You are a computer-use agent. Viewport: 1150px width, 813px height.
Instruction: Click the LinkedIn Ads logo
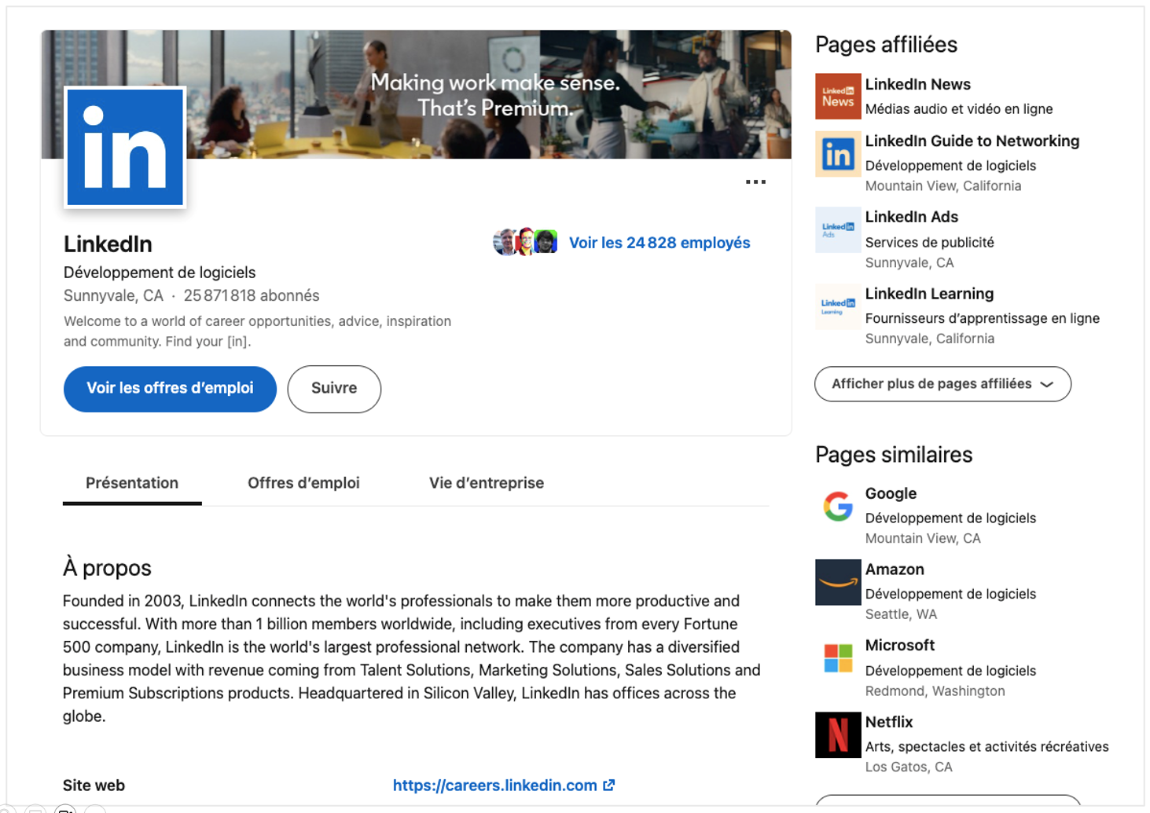pos(838,229)
